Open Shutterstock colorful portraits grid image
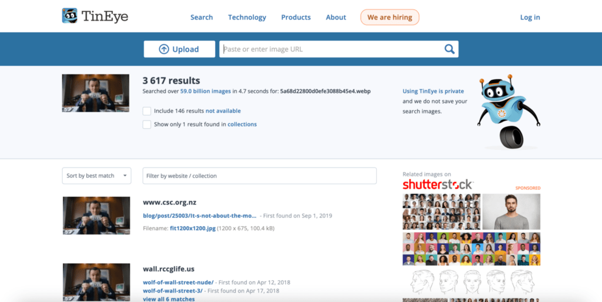This screenshot has height=302, width=602. 471,249
